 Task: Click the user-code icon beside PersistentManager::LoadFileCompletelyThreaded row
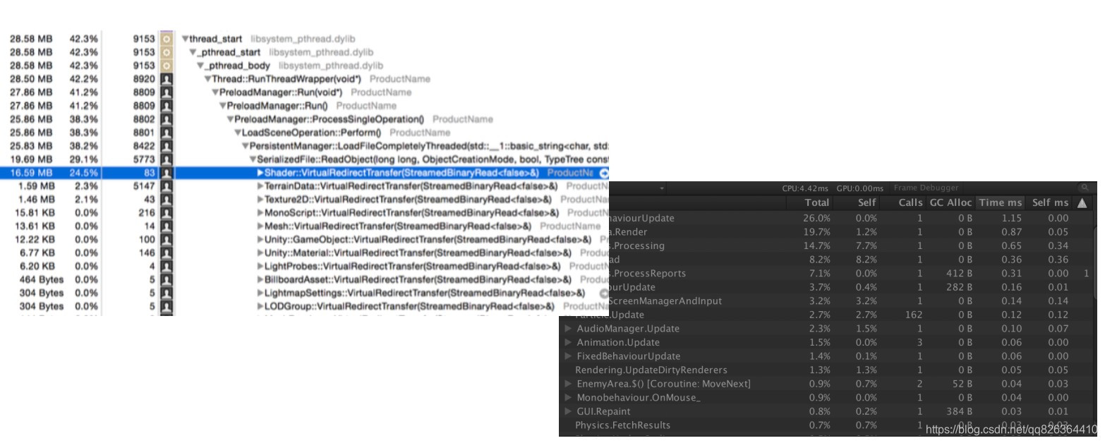point(167,146)
